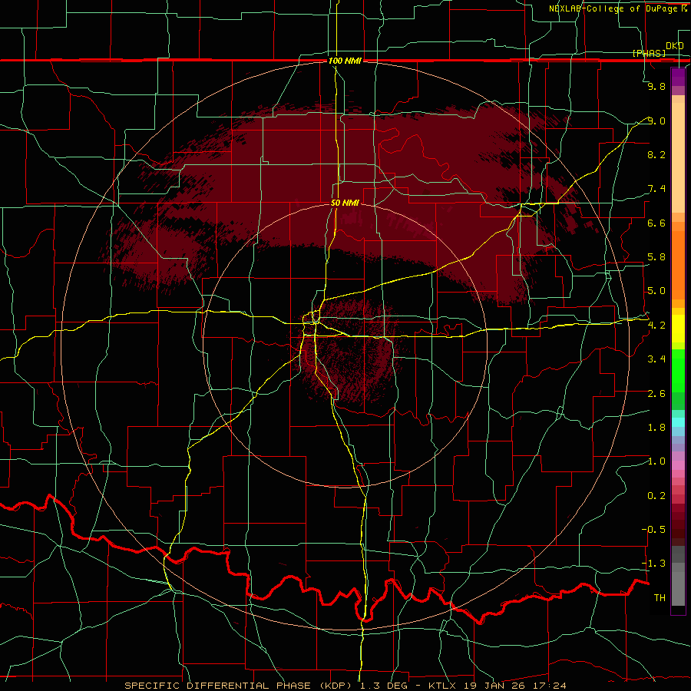This screenshot has width=691, height=691.
Task: Pick the pink color bar segment
Action: coord(678,465)
